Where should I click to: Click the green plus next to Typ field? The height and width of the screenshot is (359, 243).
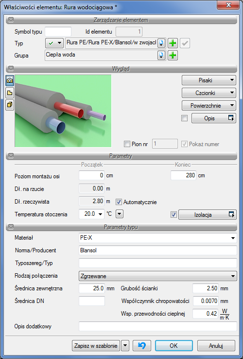173,43
